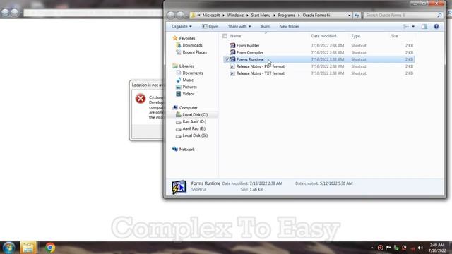Open the Organize menu
This screenshot has height=254, width=452.
click(x=182, y=27)
